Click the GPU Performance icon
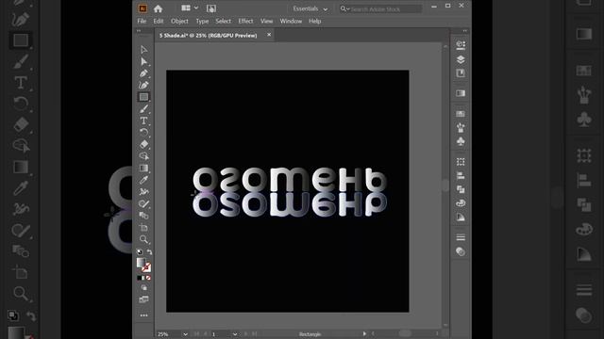 click(x=211, y=8)
